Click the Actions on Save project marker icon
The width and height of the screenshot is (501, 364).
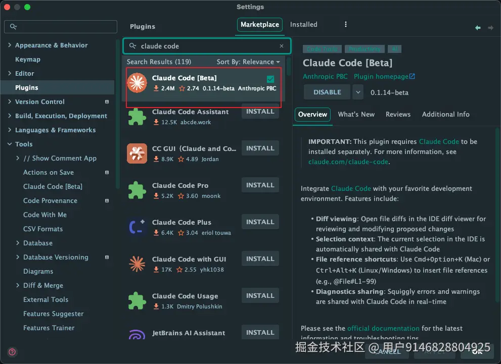pos(107,173)
